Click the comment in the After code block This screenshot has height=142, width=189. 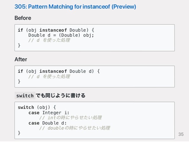(x=49, y=76)
